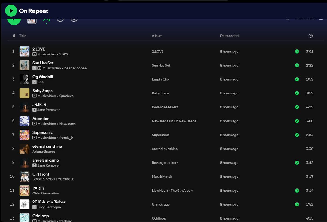The height and width of the screenshot is (222, 327).
Task: Sort by duration clock icon header
Action: 311,36
